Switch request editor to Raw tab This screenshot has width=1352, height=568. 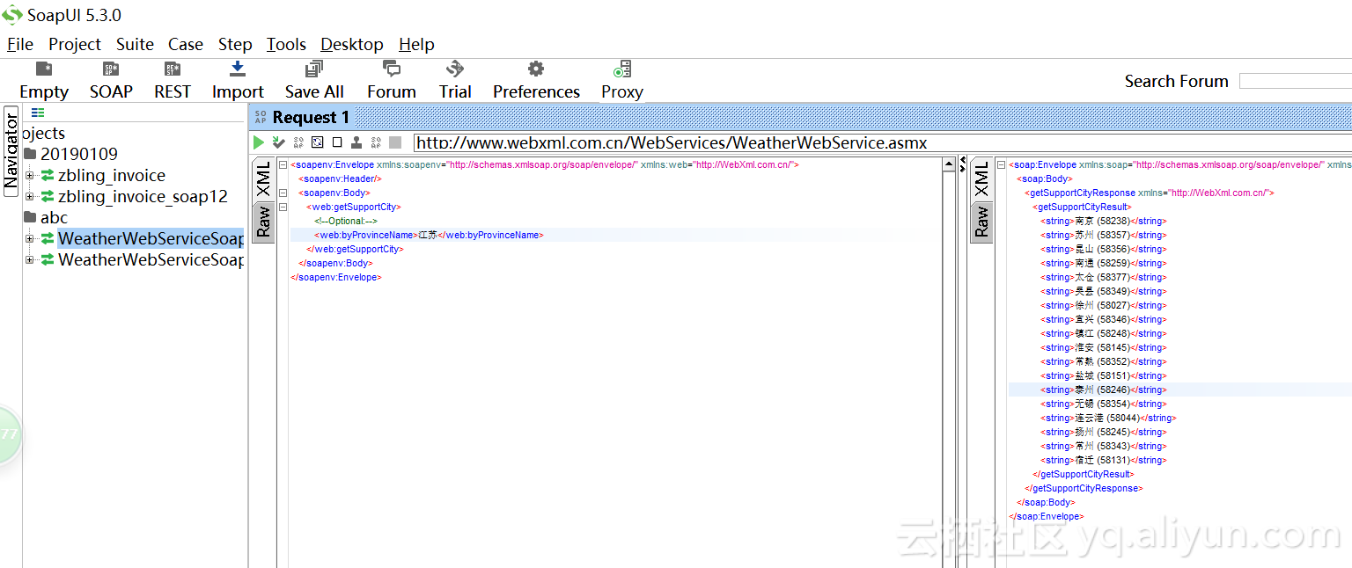tap(263, 222)
